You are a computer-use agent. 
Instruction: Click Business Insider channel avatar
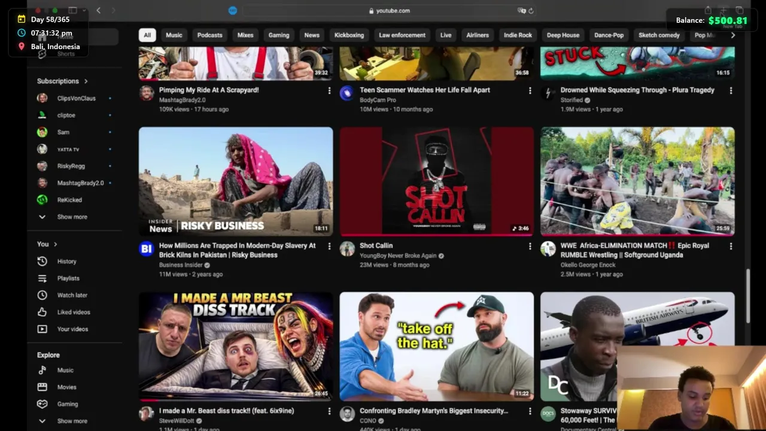[x=146, y=248]
